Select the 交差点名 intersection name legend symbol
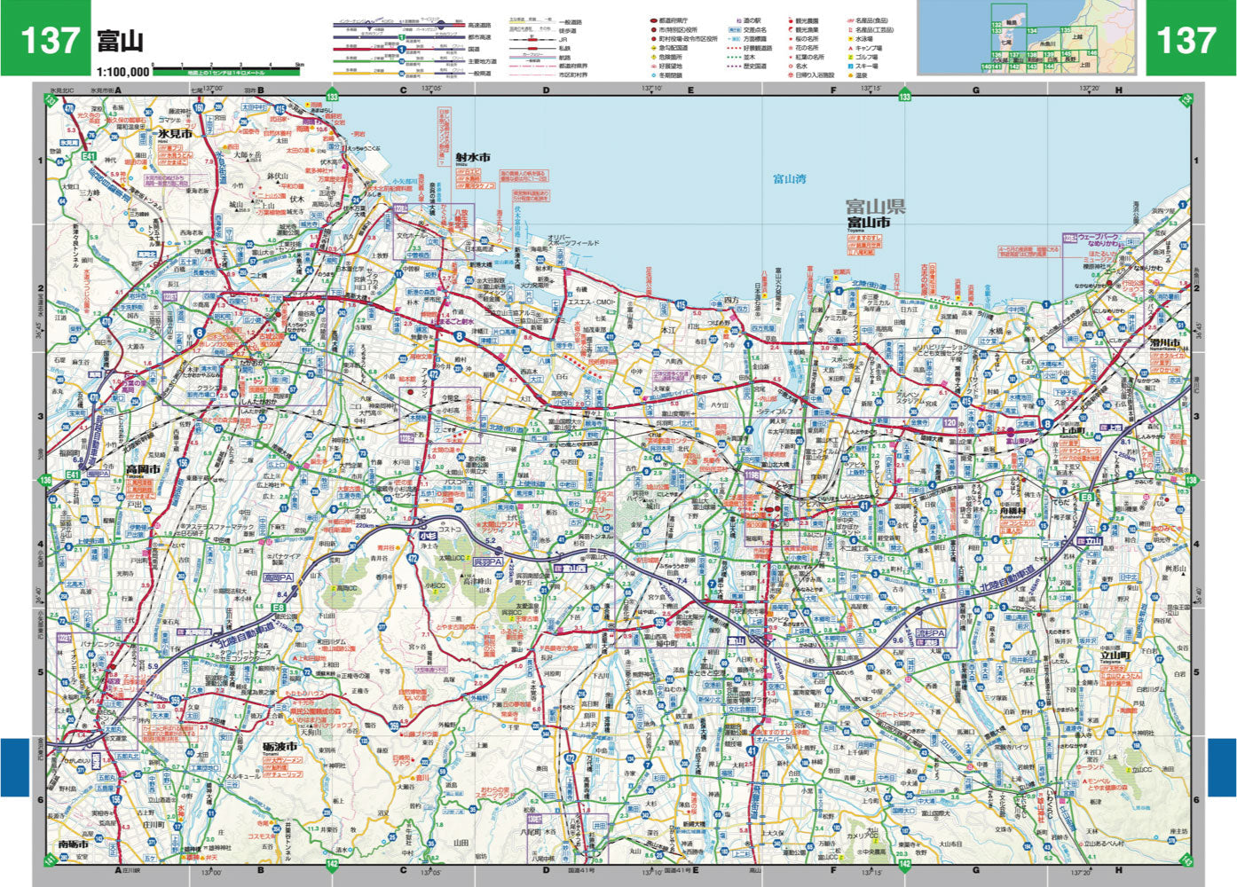The height and width of the screenshot is (887, 1237). [x=733, y=29]
